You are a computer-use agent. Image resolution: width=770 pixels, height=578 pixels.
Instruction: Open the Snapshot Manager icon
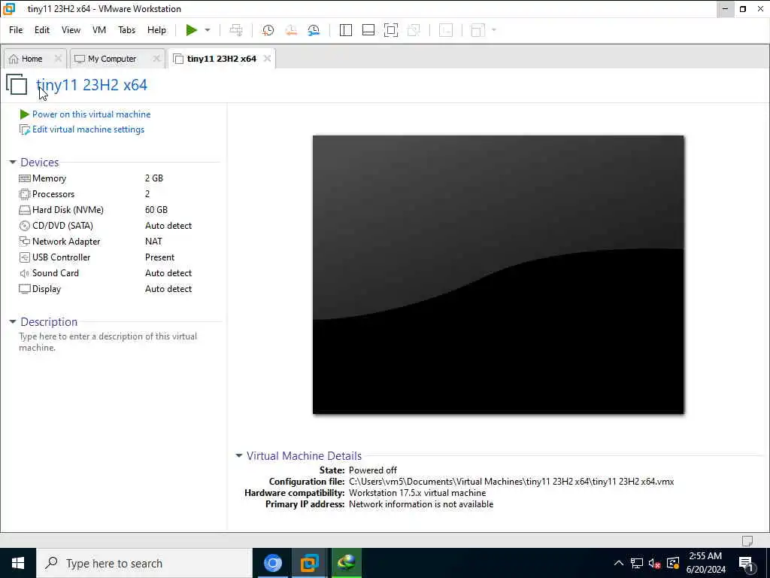(314, 30)
